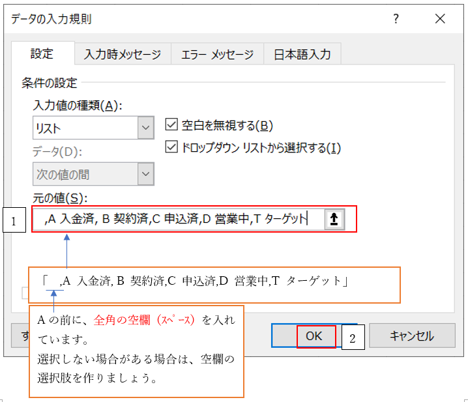Switch to the 設定 tab
This screenshot has height=402, width=468.
(x=42, y=54)
